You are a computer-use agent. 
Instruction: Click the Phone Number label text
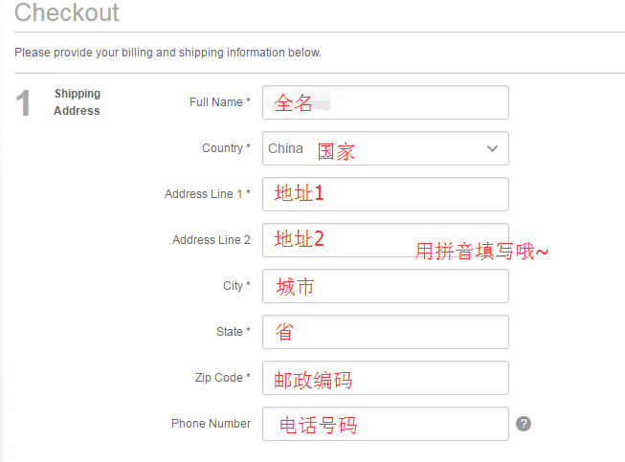[212, 424]
